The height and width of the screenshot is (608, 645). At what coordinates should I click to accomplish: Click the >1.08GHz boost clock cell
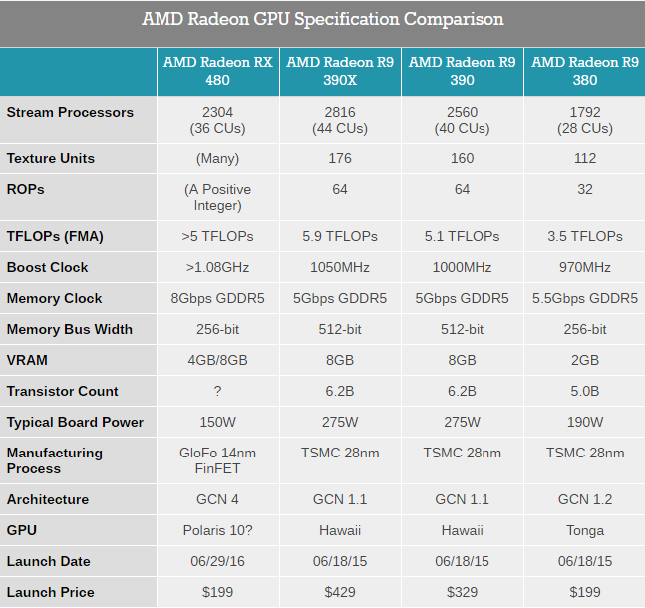[218, 267]
